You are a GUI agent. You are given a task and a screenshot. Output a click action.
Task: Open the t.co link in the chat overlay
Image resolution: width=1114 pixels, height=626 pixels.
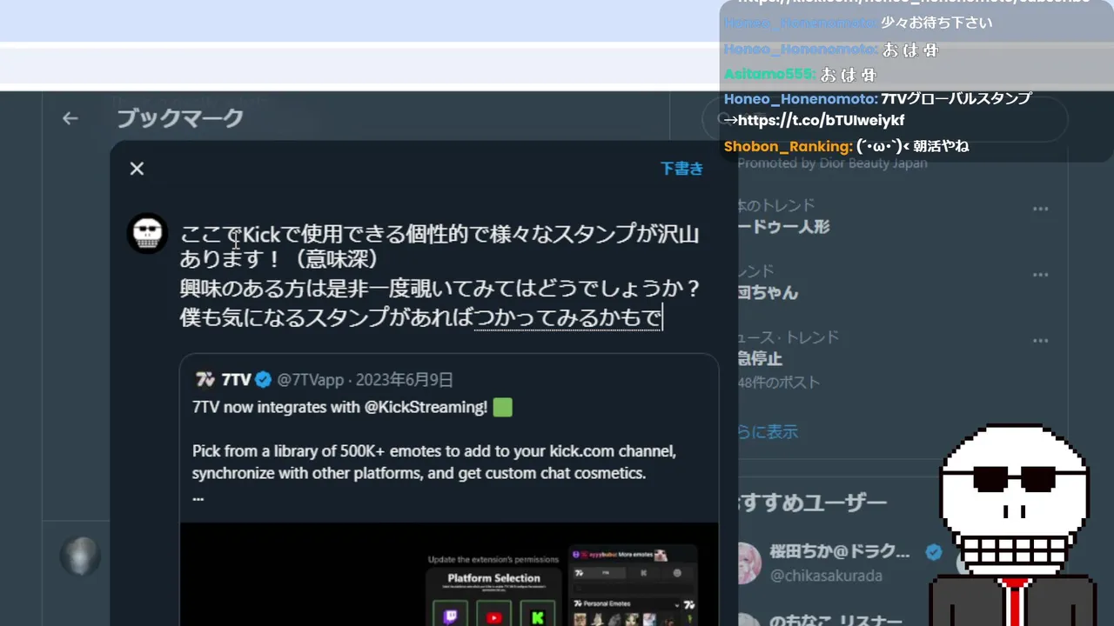pyautogui.click(x=821, y=121)
